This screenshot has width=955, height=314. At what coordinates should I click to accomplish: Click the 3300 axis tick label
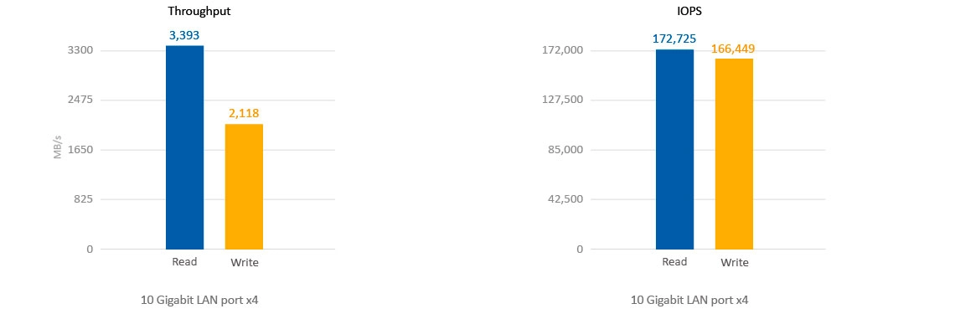pyautogui.click(x=80, y=50)
